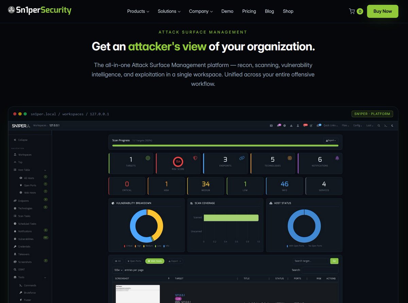Click the target icon on Targets card

pos(148,158)
